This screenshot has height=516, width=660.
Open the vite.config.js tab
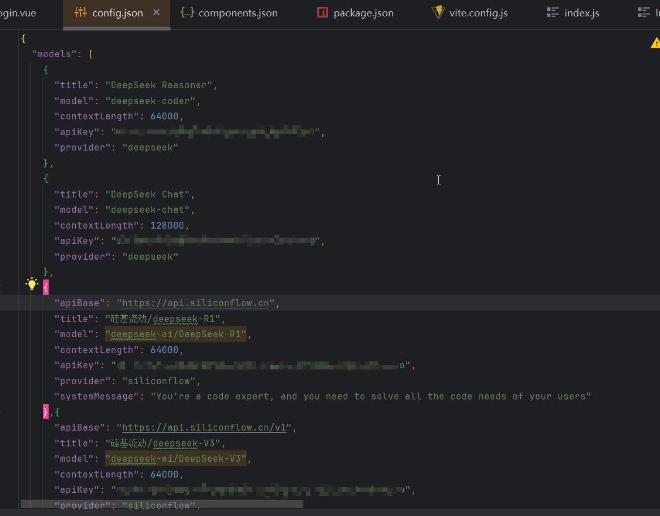pos(470,13)
